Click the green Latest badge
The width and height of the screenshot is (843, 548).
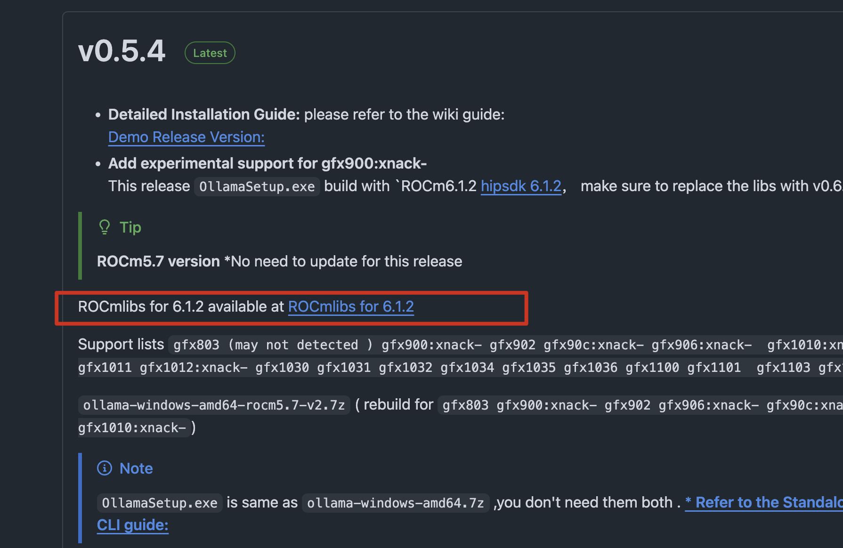[210, 53]
